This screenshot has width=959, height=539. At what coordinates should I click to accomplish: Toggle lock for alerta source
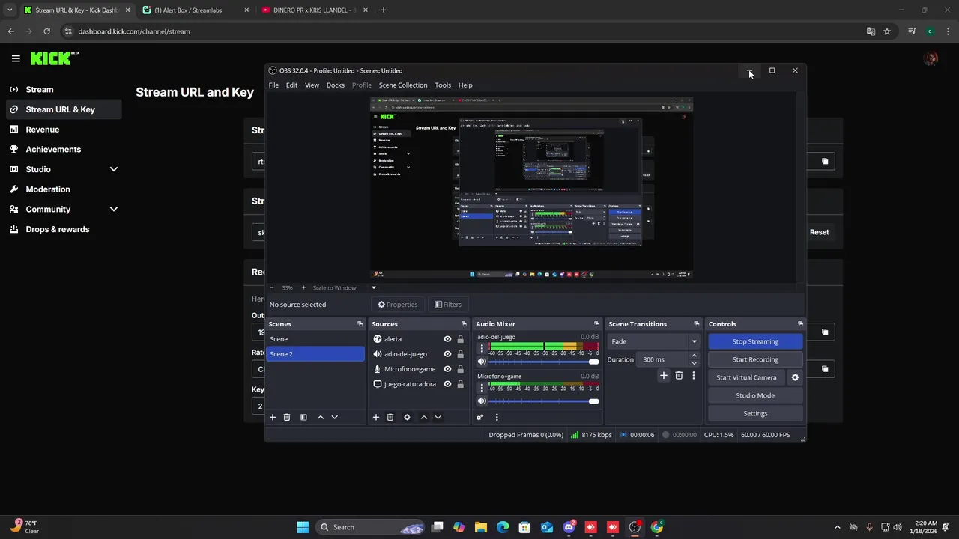[x=460, y=339]
